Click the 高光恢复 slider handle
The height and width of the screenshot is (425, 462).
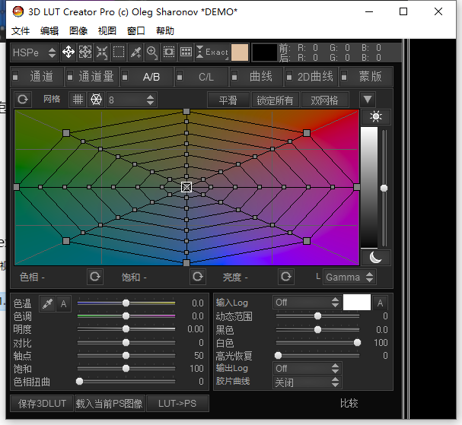(278, 356)
